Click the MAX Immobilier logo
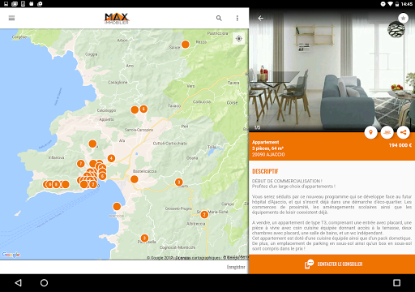This screenshot has height=292, width=415. tap(117, 19)
